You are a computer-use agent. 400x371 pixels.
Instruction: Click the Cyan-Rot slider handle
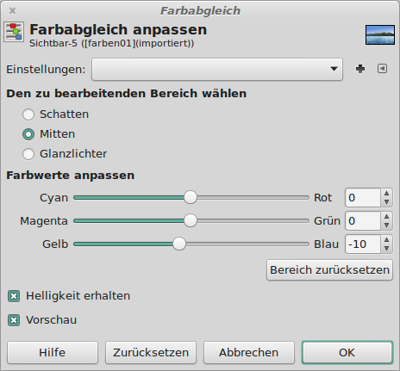[x=191, y=197]
